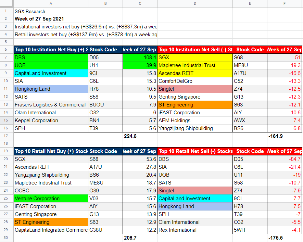Select the total 208.7 cell

coord(140,238)
